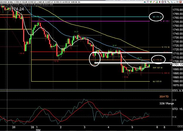The height and width of the screenshot is (131, 183).
Task: Select the yellow pencil drawing tool
Action: 154,2
